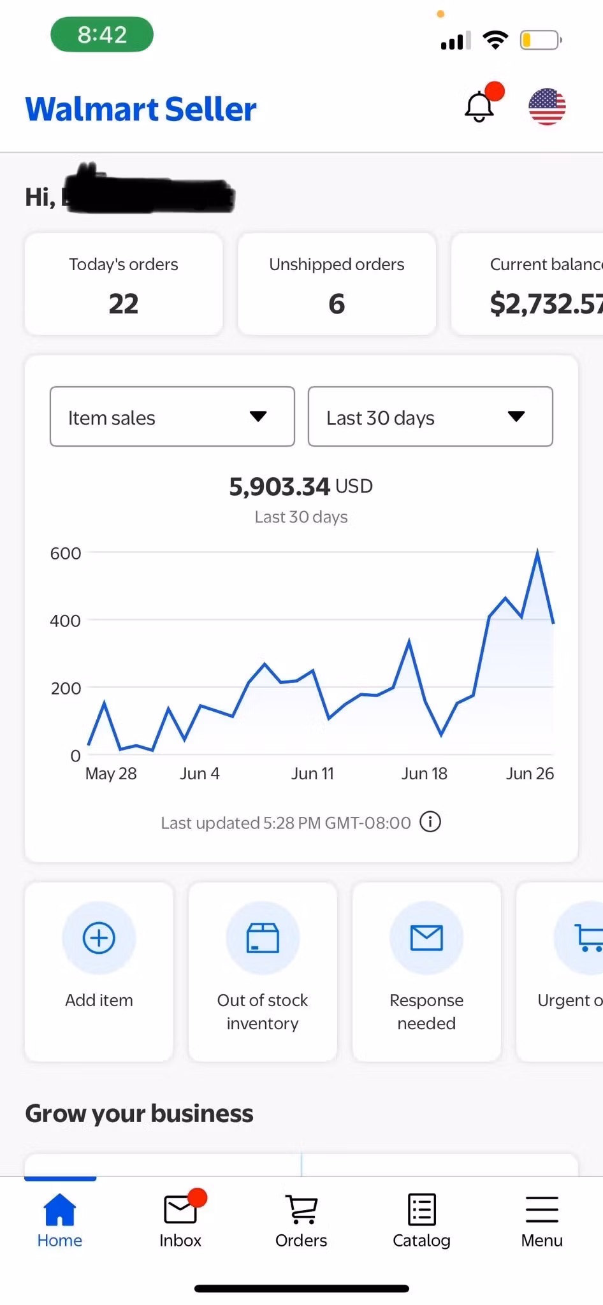Viewport: 603px width, 1305px height.
Task: Open the Last 30 days range dropdown
Action: 430,417
